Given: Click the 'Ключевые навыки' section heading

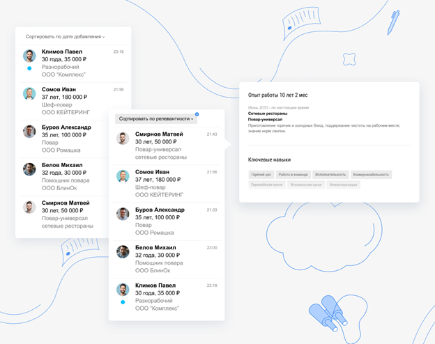Looking at the screenshot, I should click(x=269, y=159).
